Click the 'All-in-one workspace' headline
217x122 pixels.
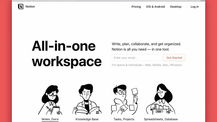tap(67, 54)
